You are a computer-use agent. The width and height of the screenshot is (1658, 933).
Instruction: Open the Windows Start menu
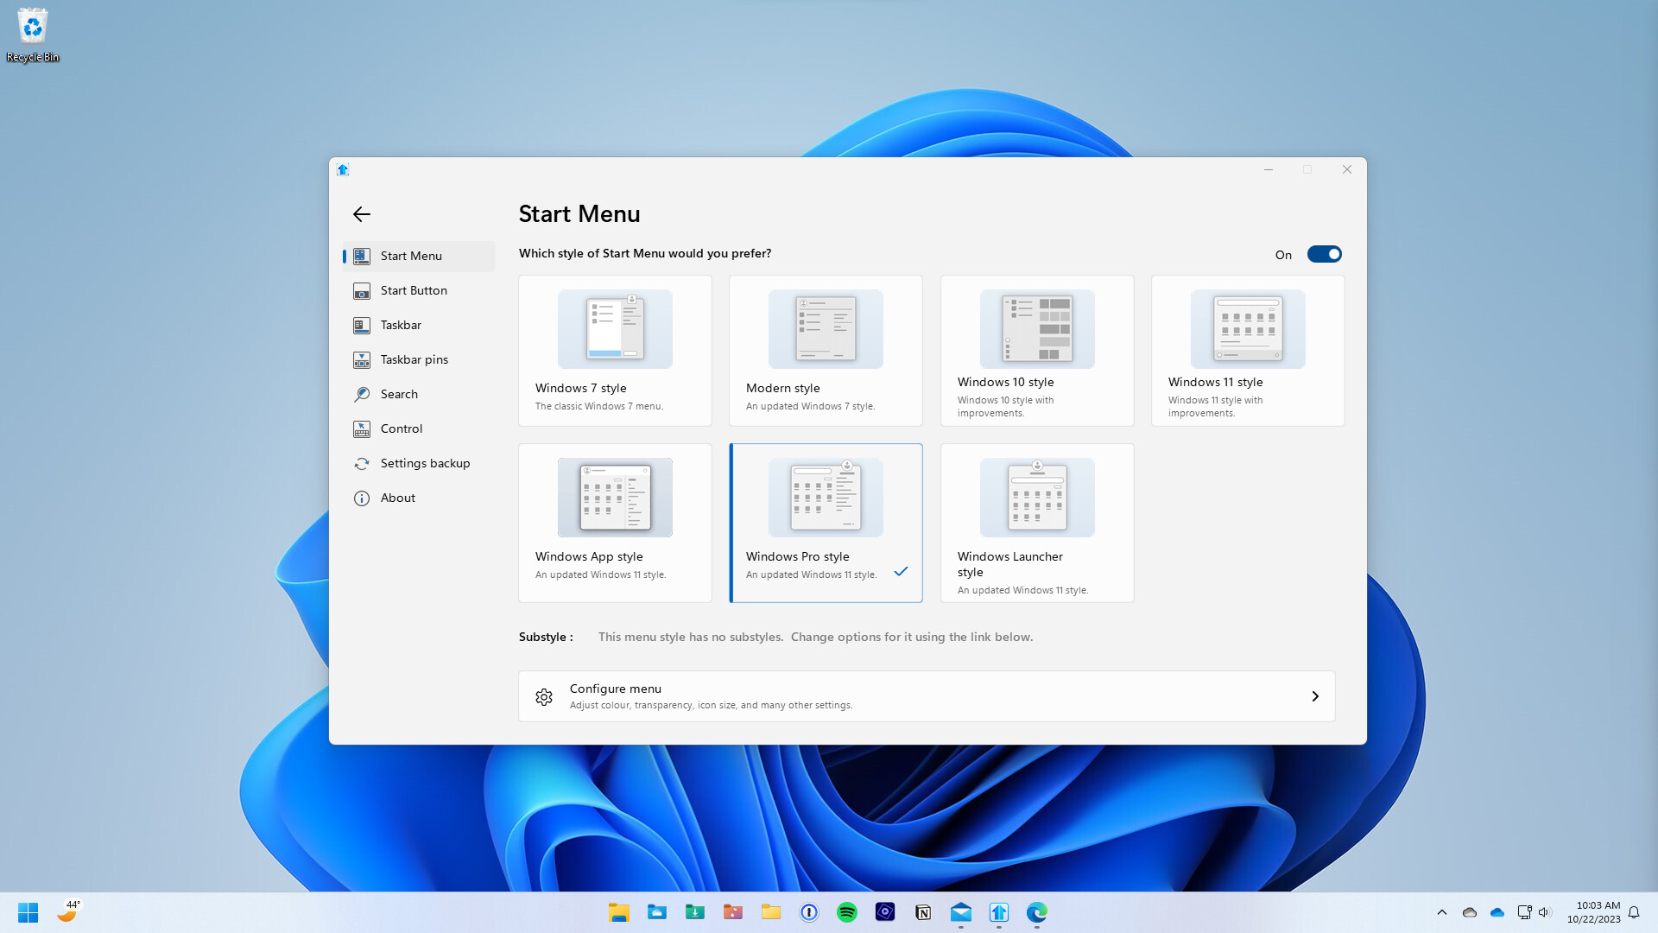pyautogui.click(x=28, y=911)
